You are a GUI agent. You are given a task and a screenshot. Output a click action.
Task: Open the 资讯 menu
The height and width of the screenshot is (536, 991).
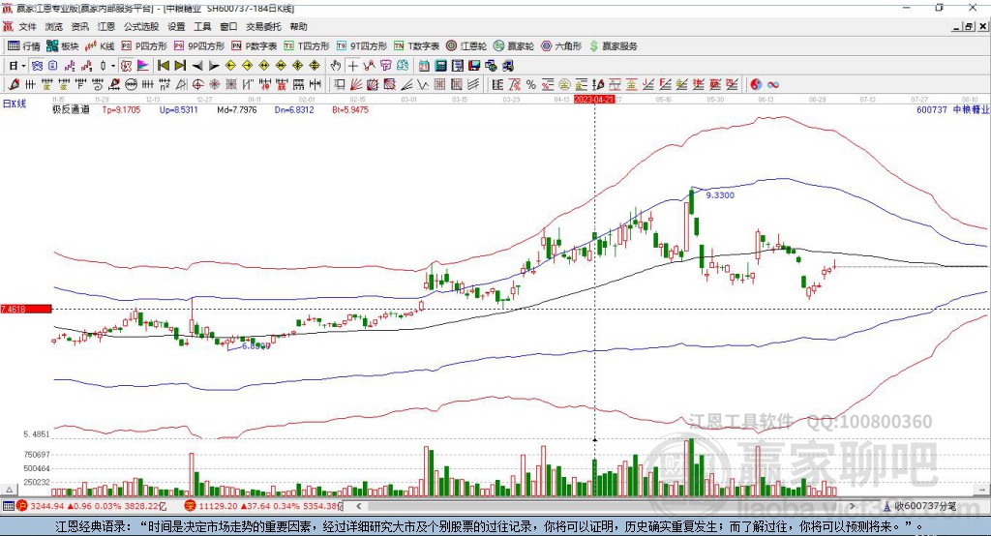pyautogui.click(x=79, y=26)
